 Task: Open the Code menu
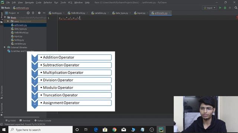click(x=39, y=3)
